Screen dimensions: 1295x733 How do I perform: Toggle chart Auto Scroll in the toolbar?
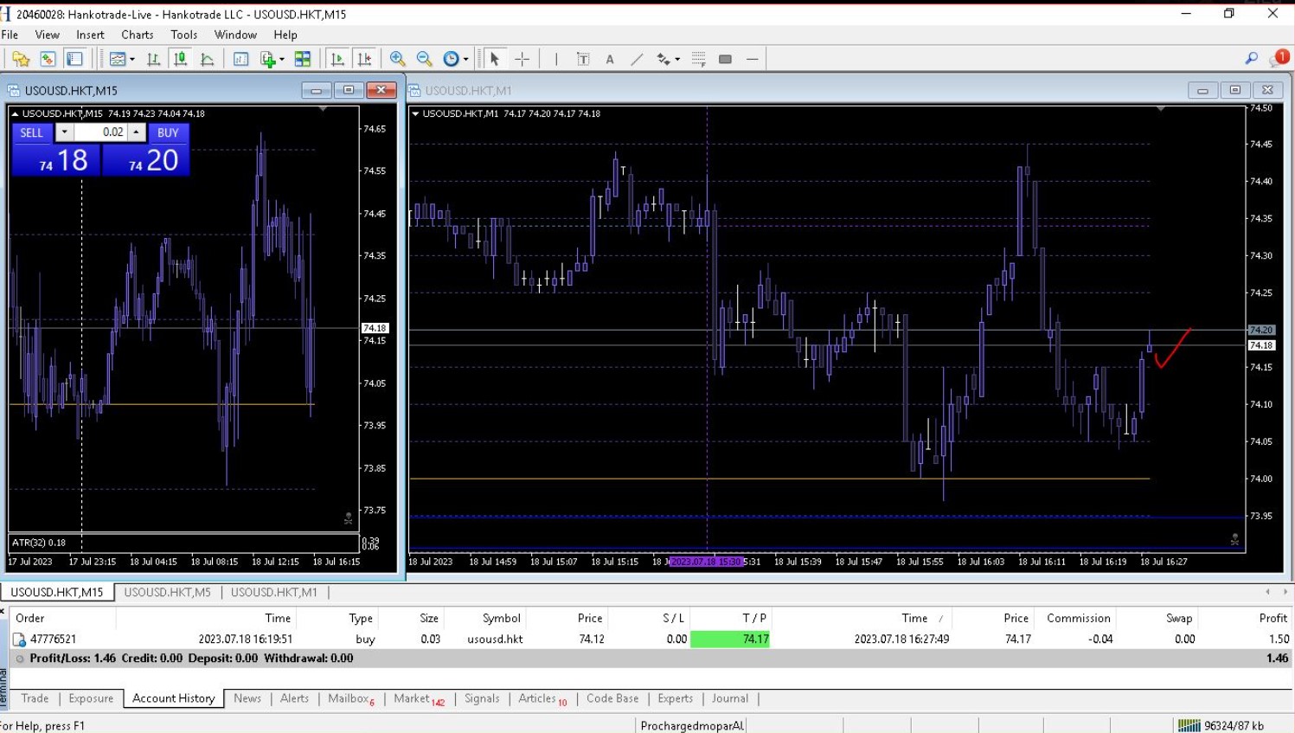coord(337,59)
